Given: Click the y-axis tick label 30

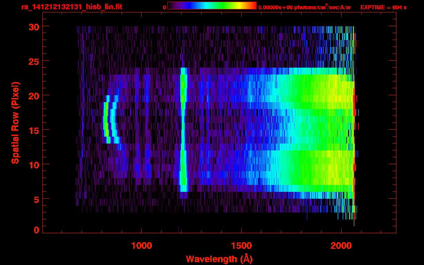Looking at the screenshot, I should point(34,27).
